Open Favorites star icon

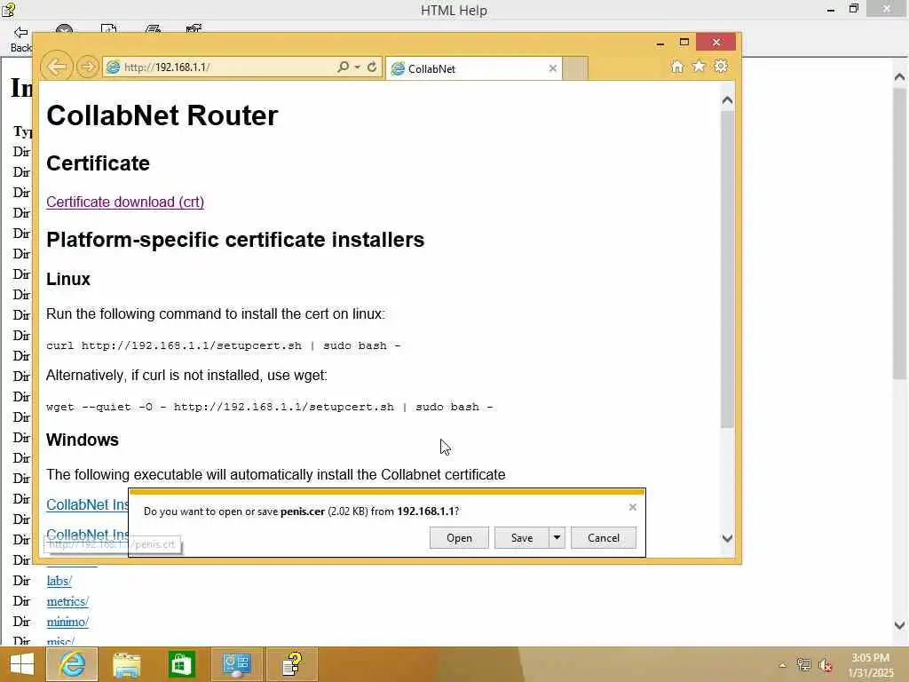pyautogui.click(x=700, y=66)
